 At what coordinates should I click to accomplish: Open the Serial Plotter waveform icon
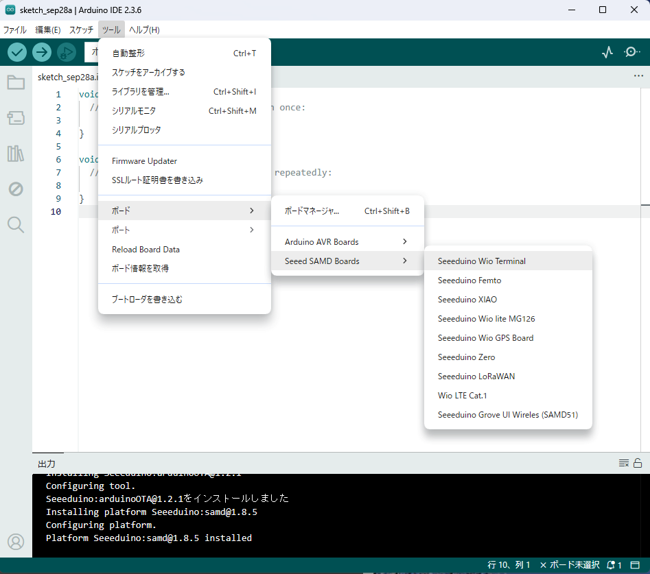pyautogui.click(x=607, y=52)
